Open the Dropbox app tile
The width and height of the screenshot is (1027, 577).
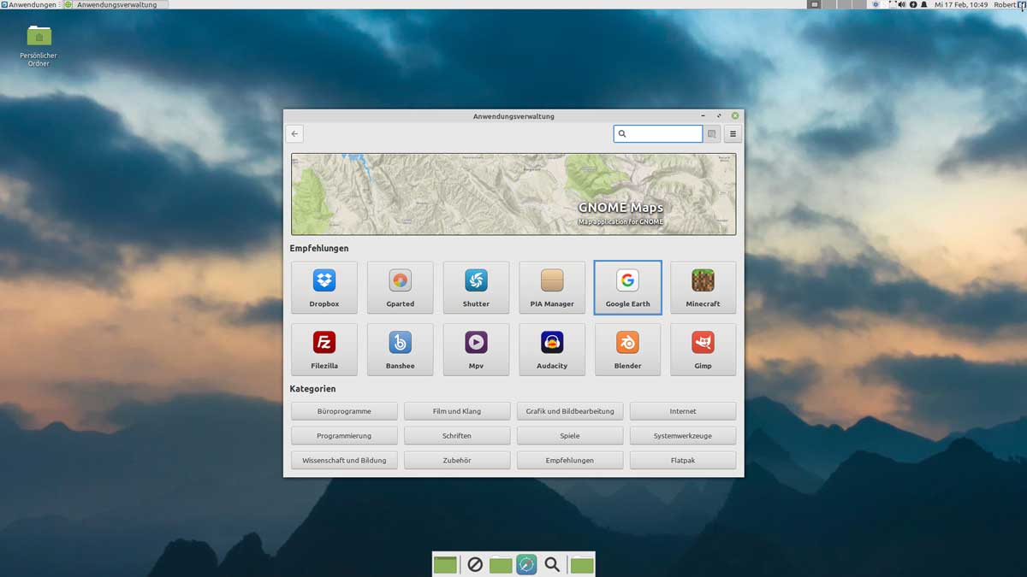[324, 288]
